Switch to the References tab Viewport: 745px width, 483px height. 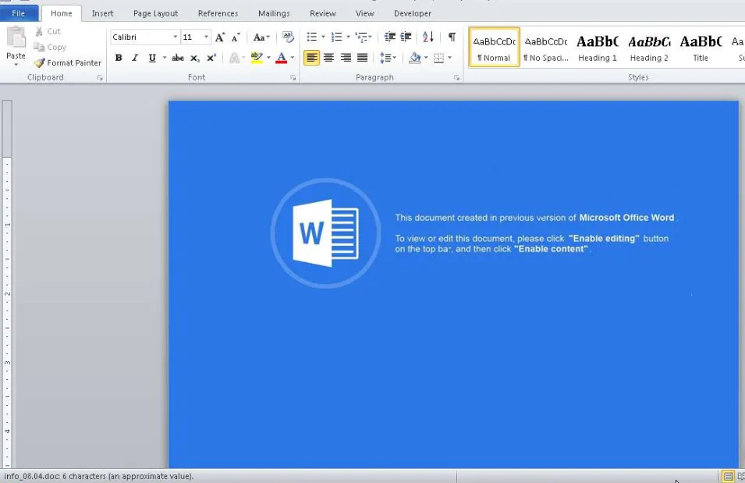pyautogui.click(x=218, y=13)
